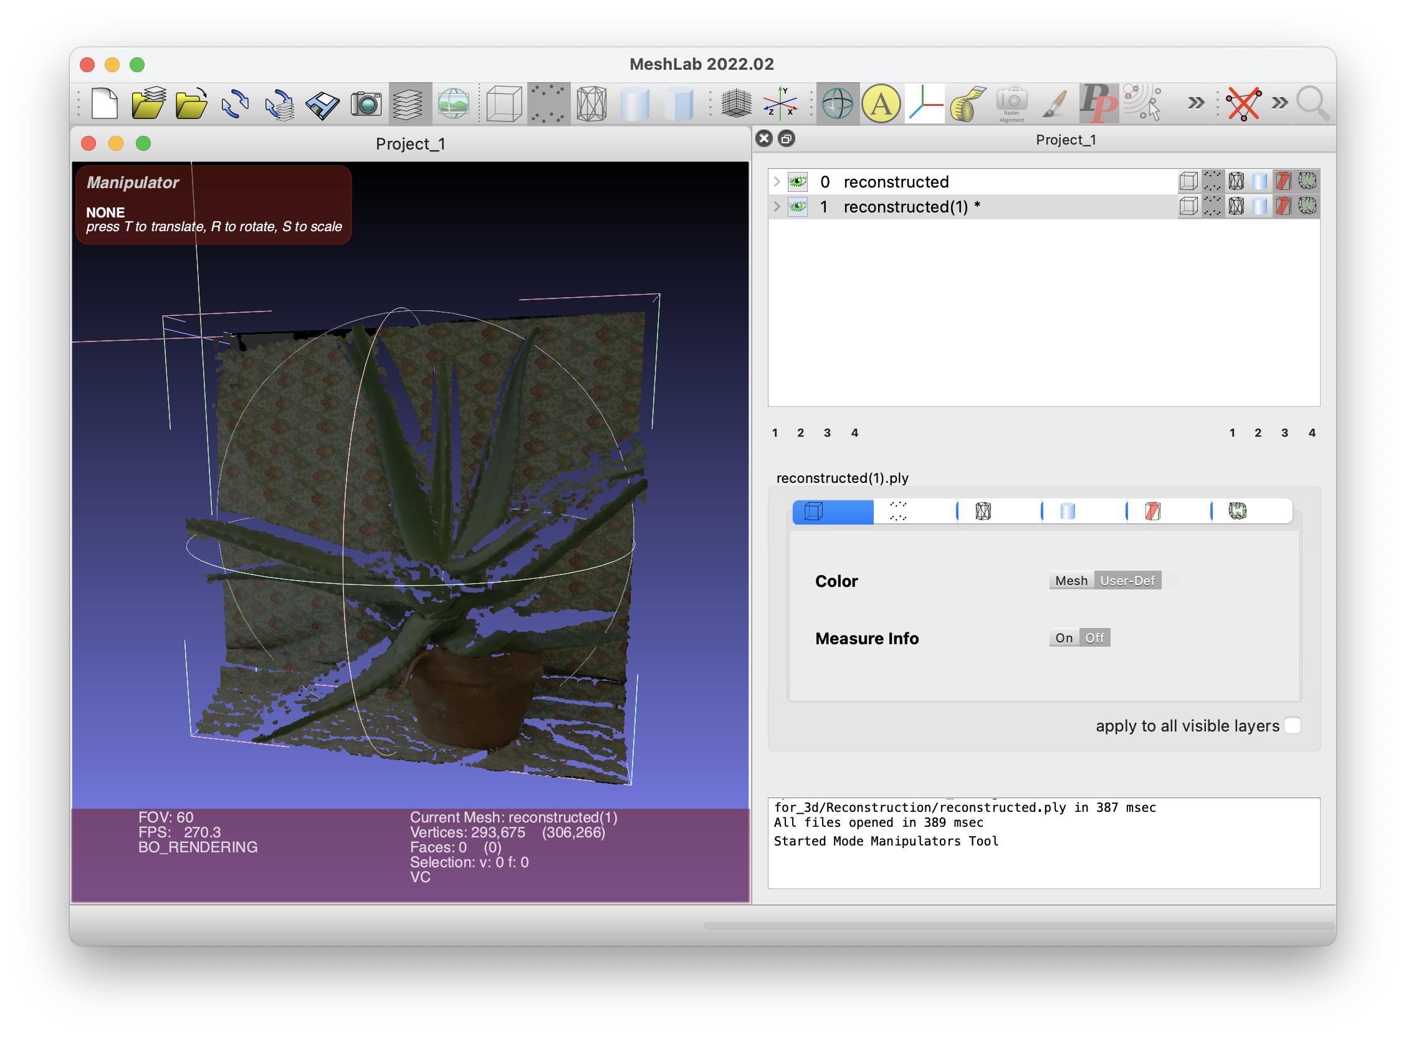Click the Point Picking PP icon
This screenshot has height=1038, width=1406.
click(1099, 103)
